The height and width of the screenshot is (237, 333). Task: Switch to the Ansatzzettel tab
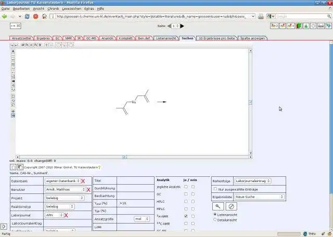(21, 38)
